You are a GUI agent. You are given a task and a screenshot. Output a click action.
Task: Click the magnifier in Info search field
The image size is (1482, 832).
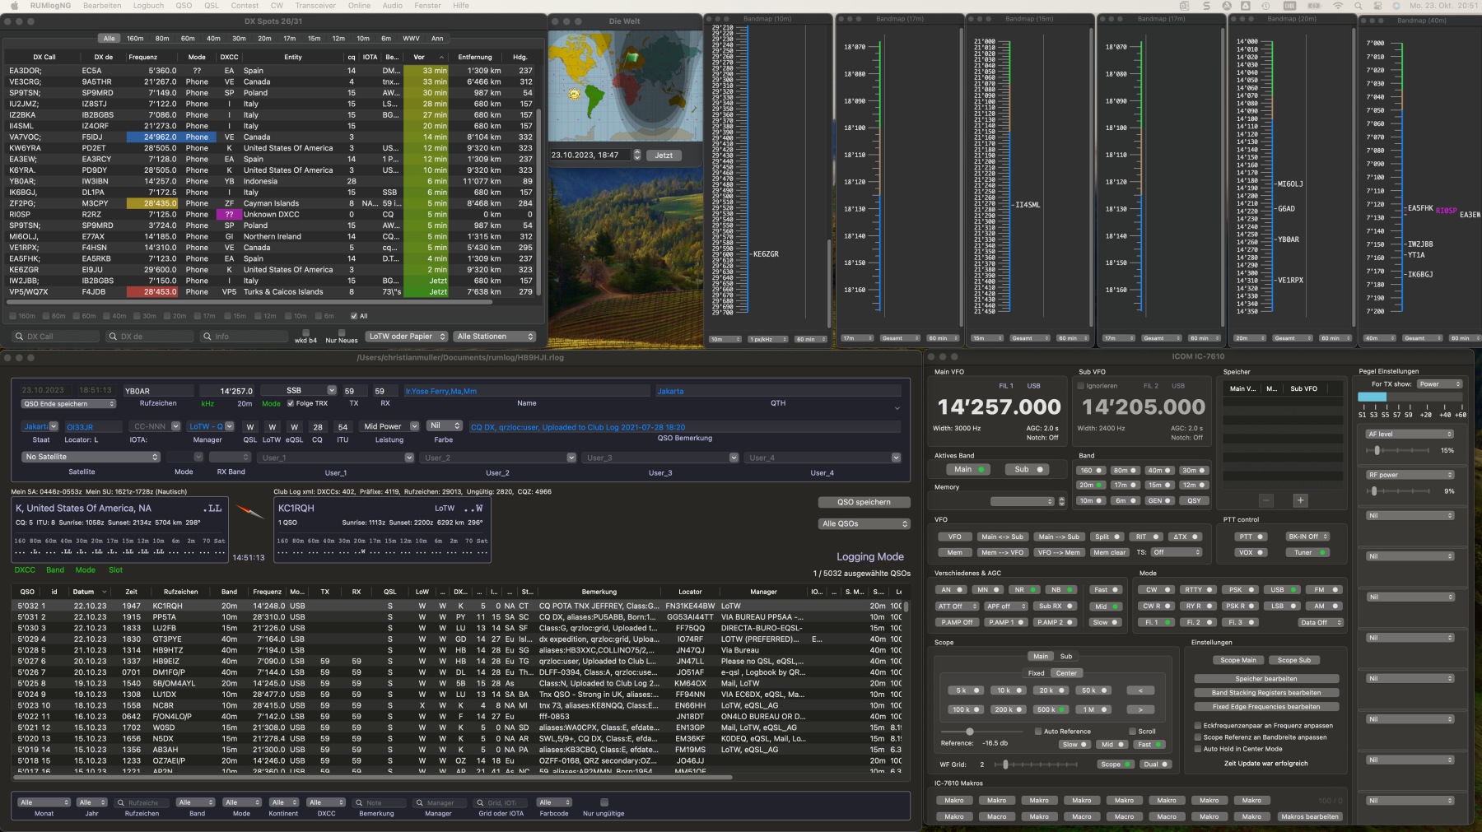pyautogui.click(x=207, y=337)
